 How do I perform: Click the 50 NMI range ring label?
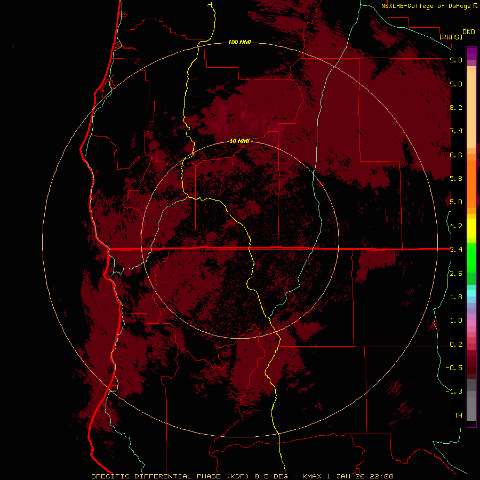[239, 141]
